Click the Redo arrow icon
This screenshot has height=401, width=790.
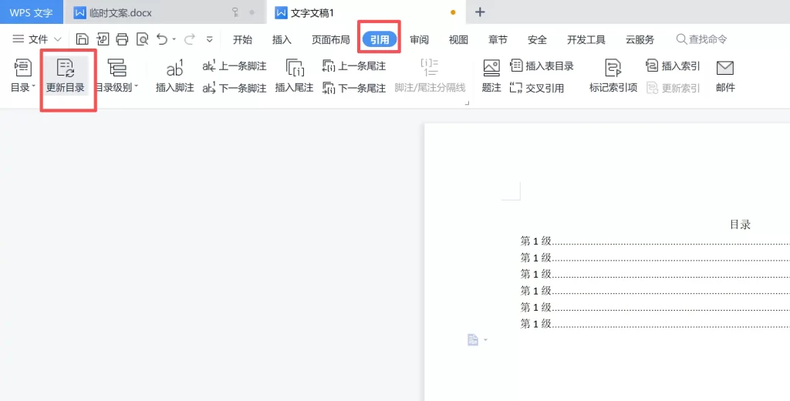190,39
